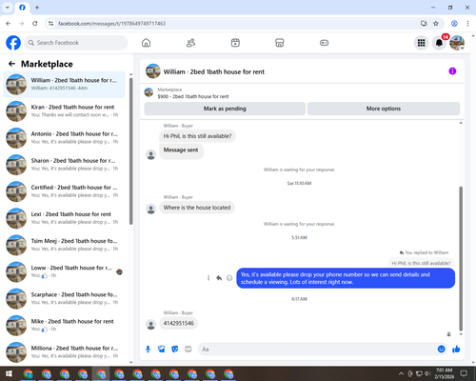
Task: Click 'Where is the house located' message
Action: pyautogui.click(x=197, y=208)
